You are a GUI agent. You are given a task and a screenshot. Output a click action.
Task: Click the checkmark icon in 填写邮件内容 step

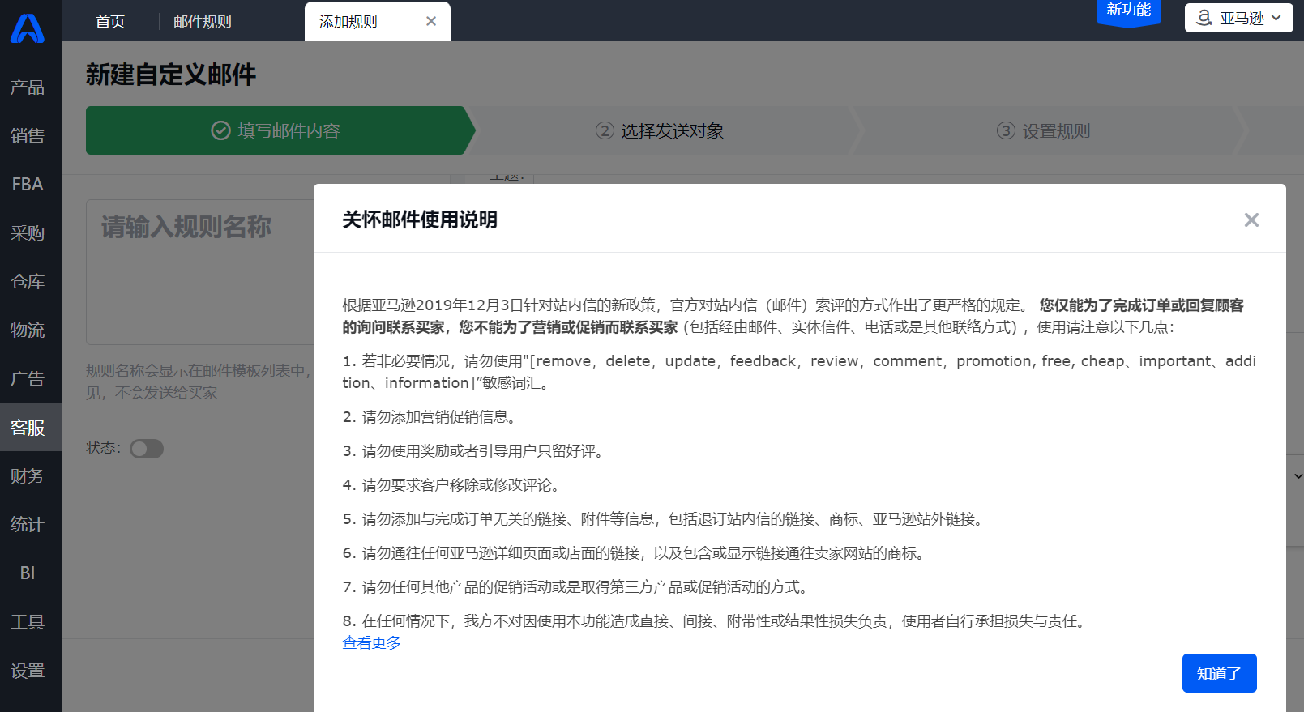point(220,130)
